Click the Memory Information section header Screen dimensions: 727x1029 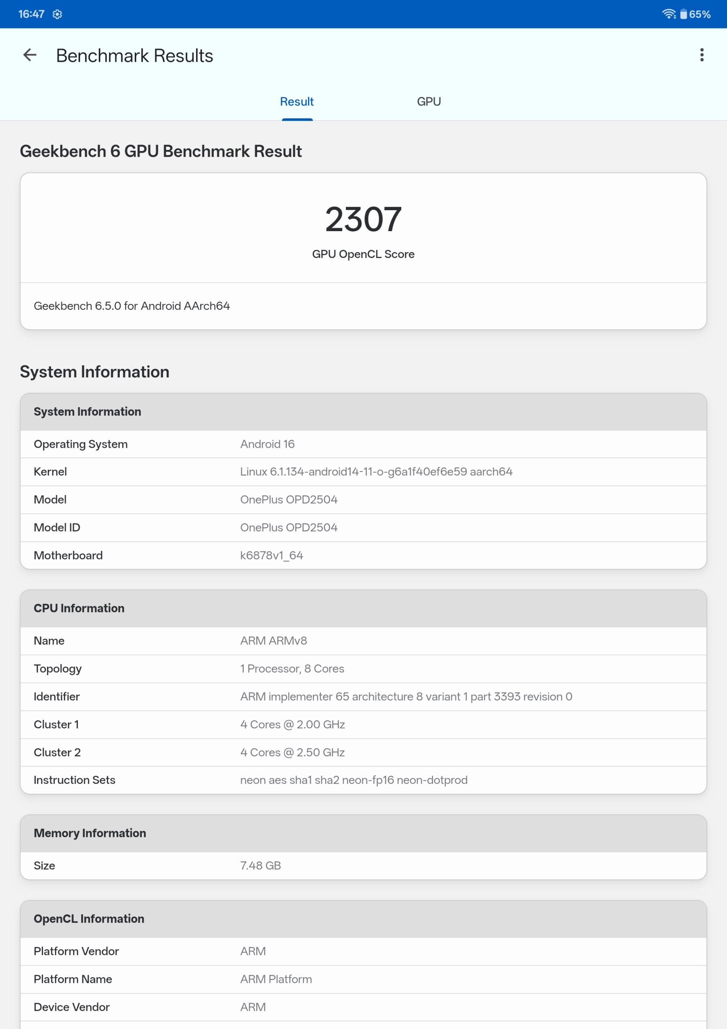[90, 833]
